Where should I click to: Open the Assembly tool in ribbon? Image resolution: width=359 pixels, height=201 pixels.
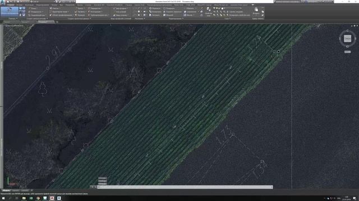click(x=95, y=12)
